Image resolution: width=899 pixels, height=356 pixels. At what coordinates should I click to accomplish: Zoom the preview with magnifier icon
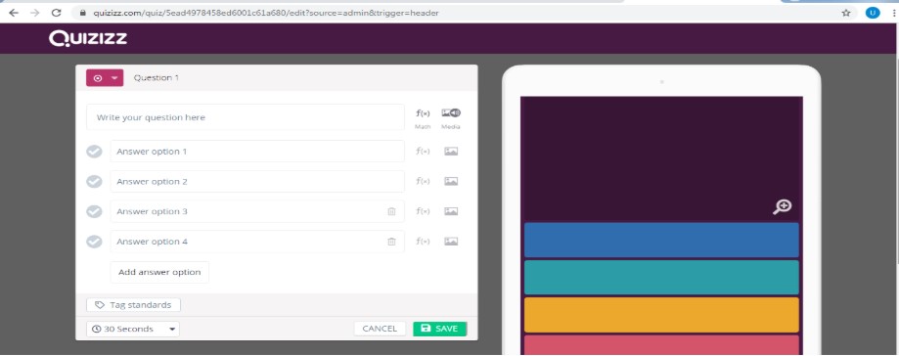click(x=782, y=206)
